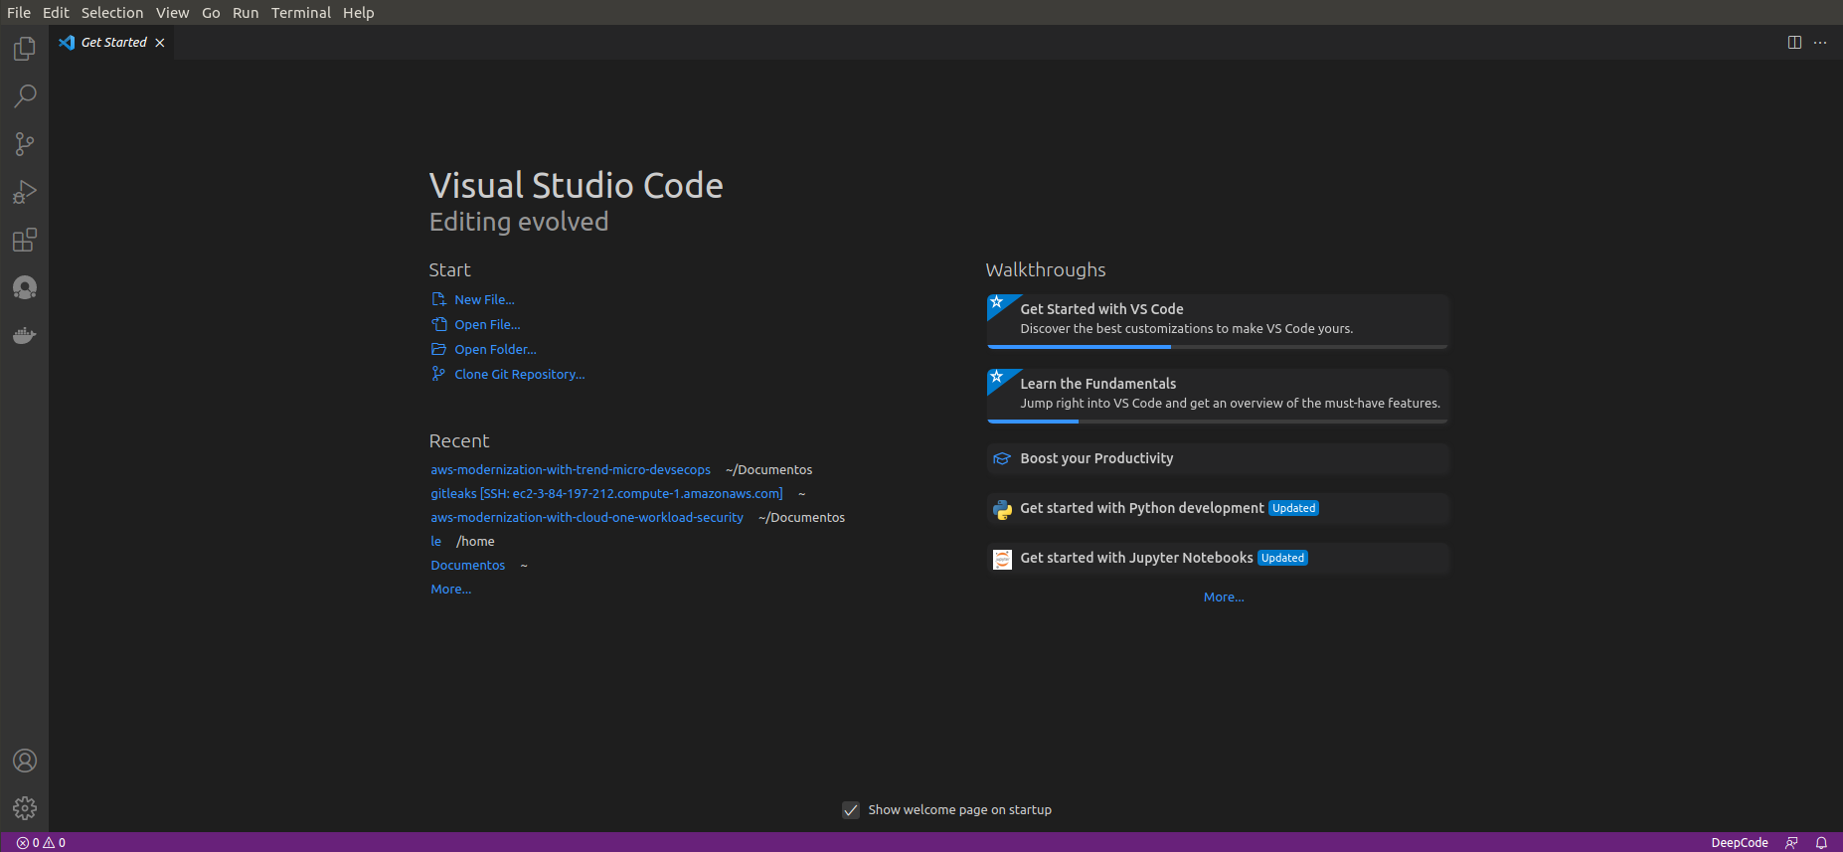Click progress bar under Learn the Fundamentals
Screen dimensions: 1843x852
coord(1218,422)
